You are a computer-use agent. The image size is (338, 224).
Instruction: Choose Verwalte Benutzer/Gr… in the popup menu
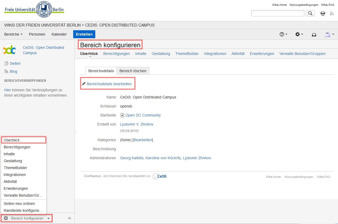pos(24,195)
